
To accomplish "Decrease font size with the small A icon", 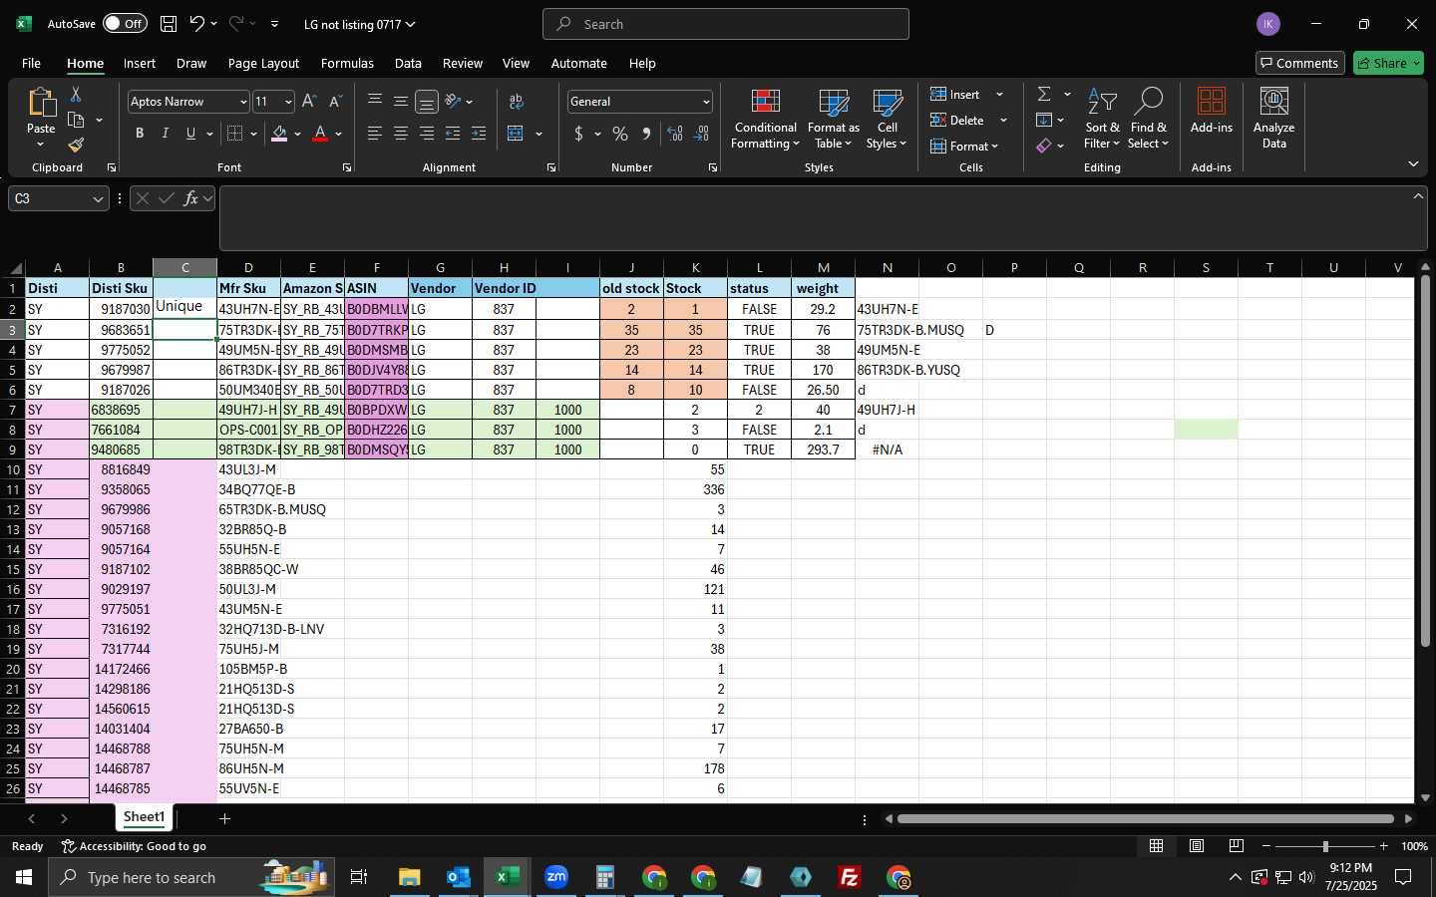I will [x=335, y=102].
